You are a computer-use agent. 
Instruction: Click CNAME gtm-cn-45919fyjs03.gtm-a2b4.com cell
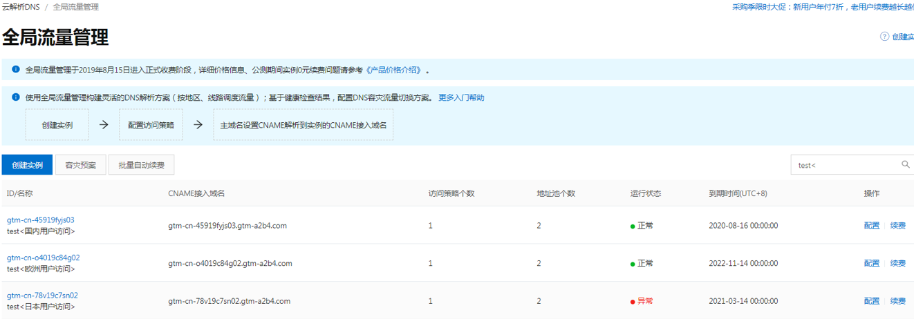point(227,226)
